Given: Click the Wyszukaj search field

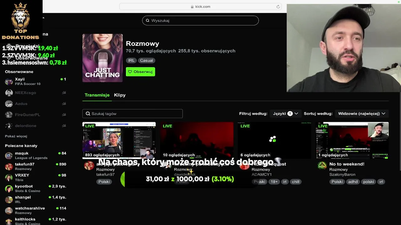Looking at the screenshot, I should [x=200, y=21].
